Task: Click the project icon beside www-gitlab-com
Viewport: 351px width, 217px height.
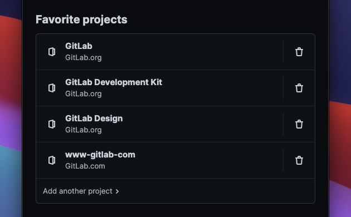Action: (x=52, y=160)
